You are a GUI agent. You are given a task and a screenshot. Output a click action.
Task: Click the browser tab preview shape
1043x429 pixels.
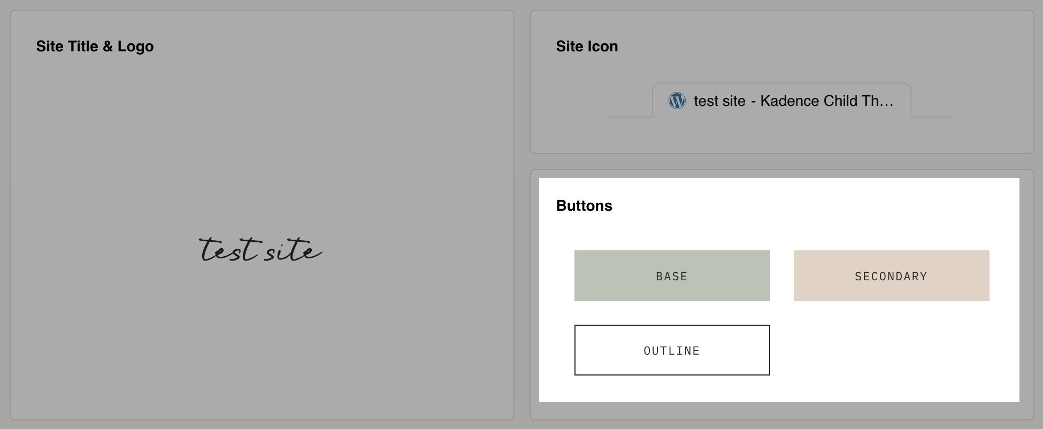[x=781, y=101]
